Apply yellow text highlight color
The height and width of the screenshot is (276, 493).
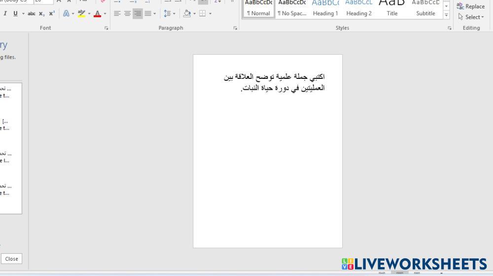tap(82, 14)
